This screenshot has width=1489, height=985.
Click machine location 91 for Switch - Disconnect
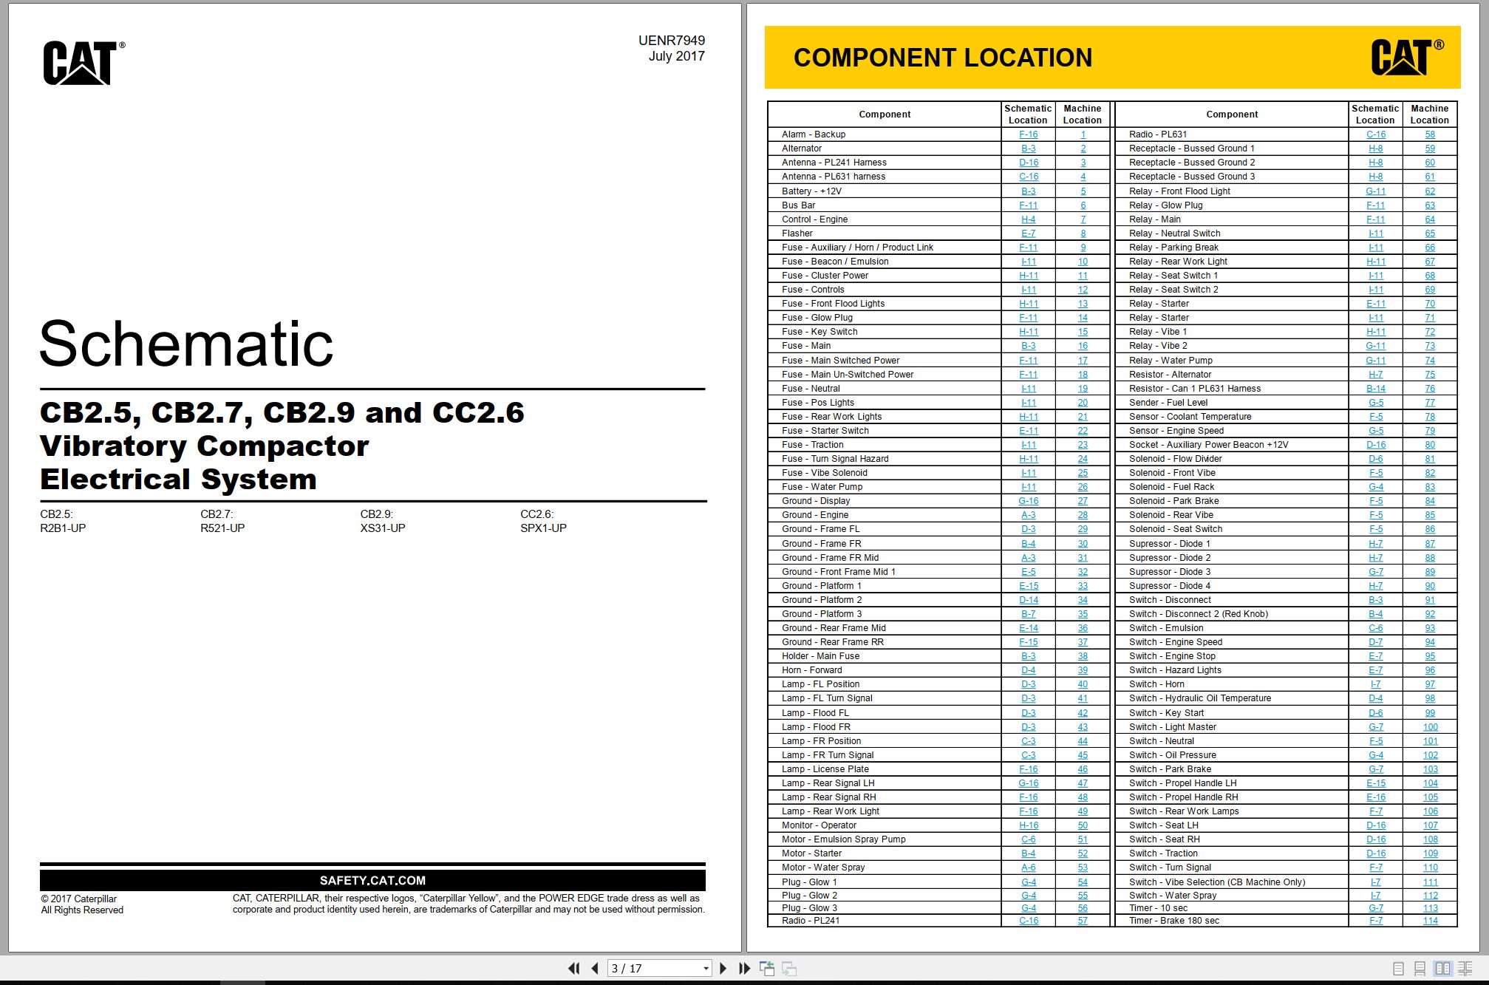pyautogui.click(x=1430, y=600)
